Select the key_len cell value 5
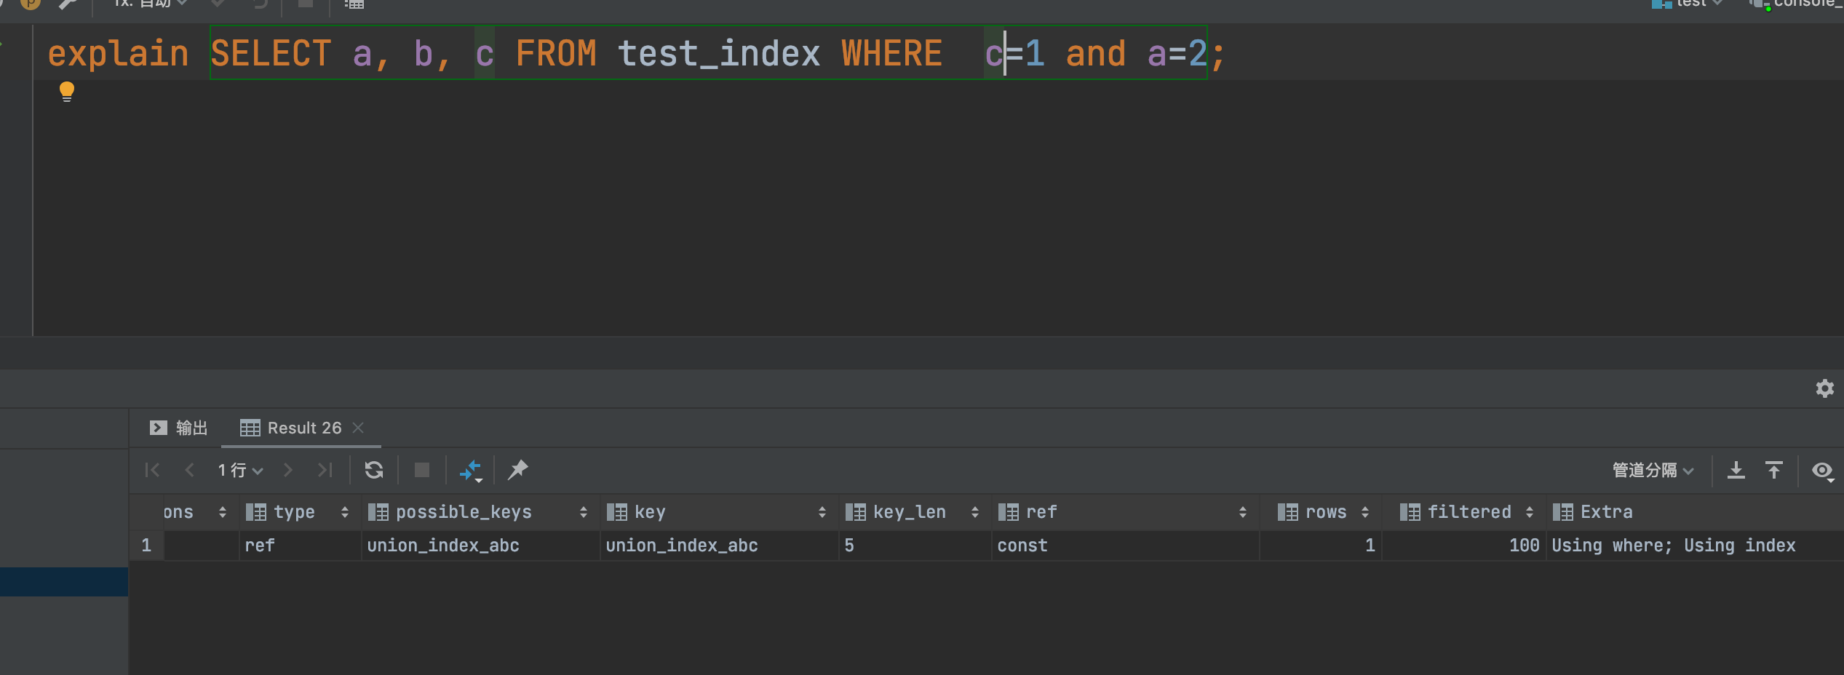Screen dimensions: 1844x675 (x=915, y=546)
